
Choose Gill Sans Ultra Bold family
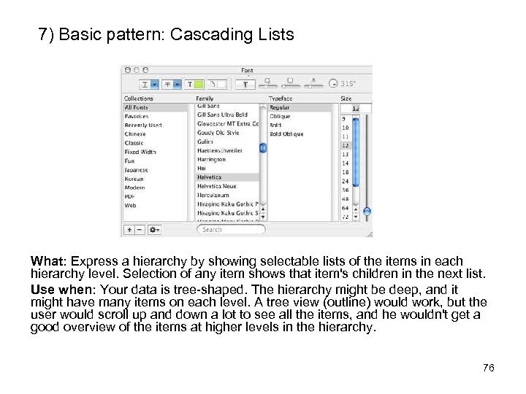(x=227, y=115)
